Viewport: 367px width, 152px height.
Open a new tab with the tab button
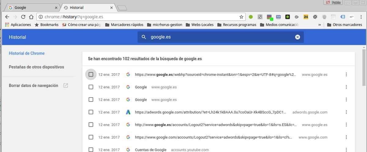[x=122, y=8]
